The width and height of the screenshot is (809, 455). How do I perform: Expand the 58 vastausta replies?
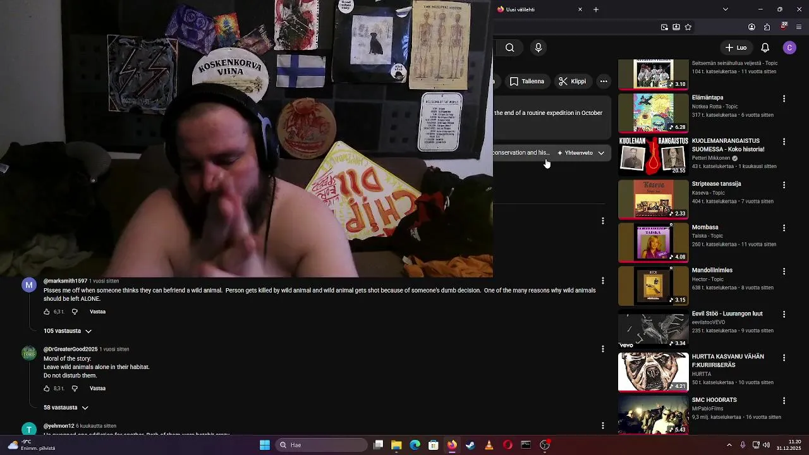click(x=66, y=408)
